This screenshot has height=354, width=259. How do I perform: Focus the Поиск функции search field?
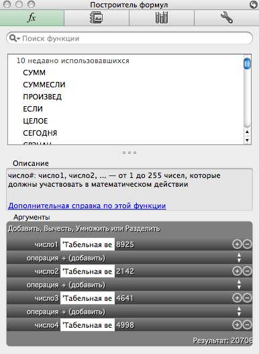pos(129,38)
